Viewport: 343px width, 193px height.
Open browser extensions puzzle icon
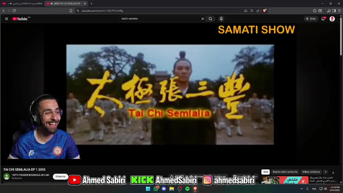coord(315,11)
